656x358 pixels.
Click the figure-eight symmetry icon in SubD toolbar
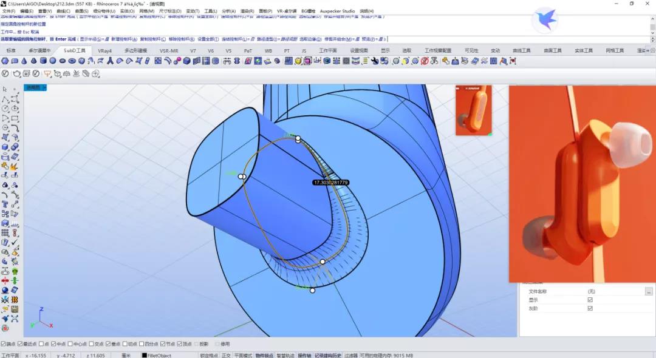[237, 61]
